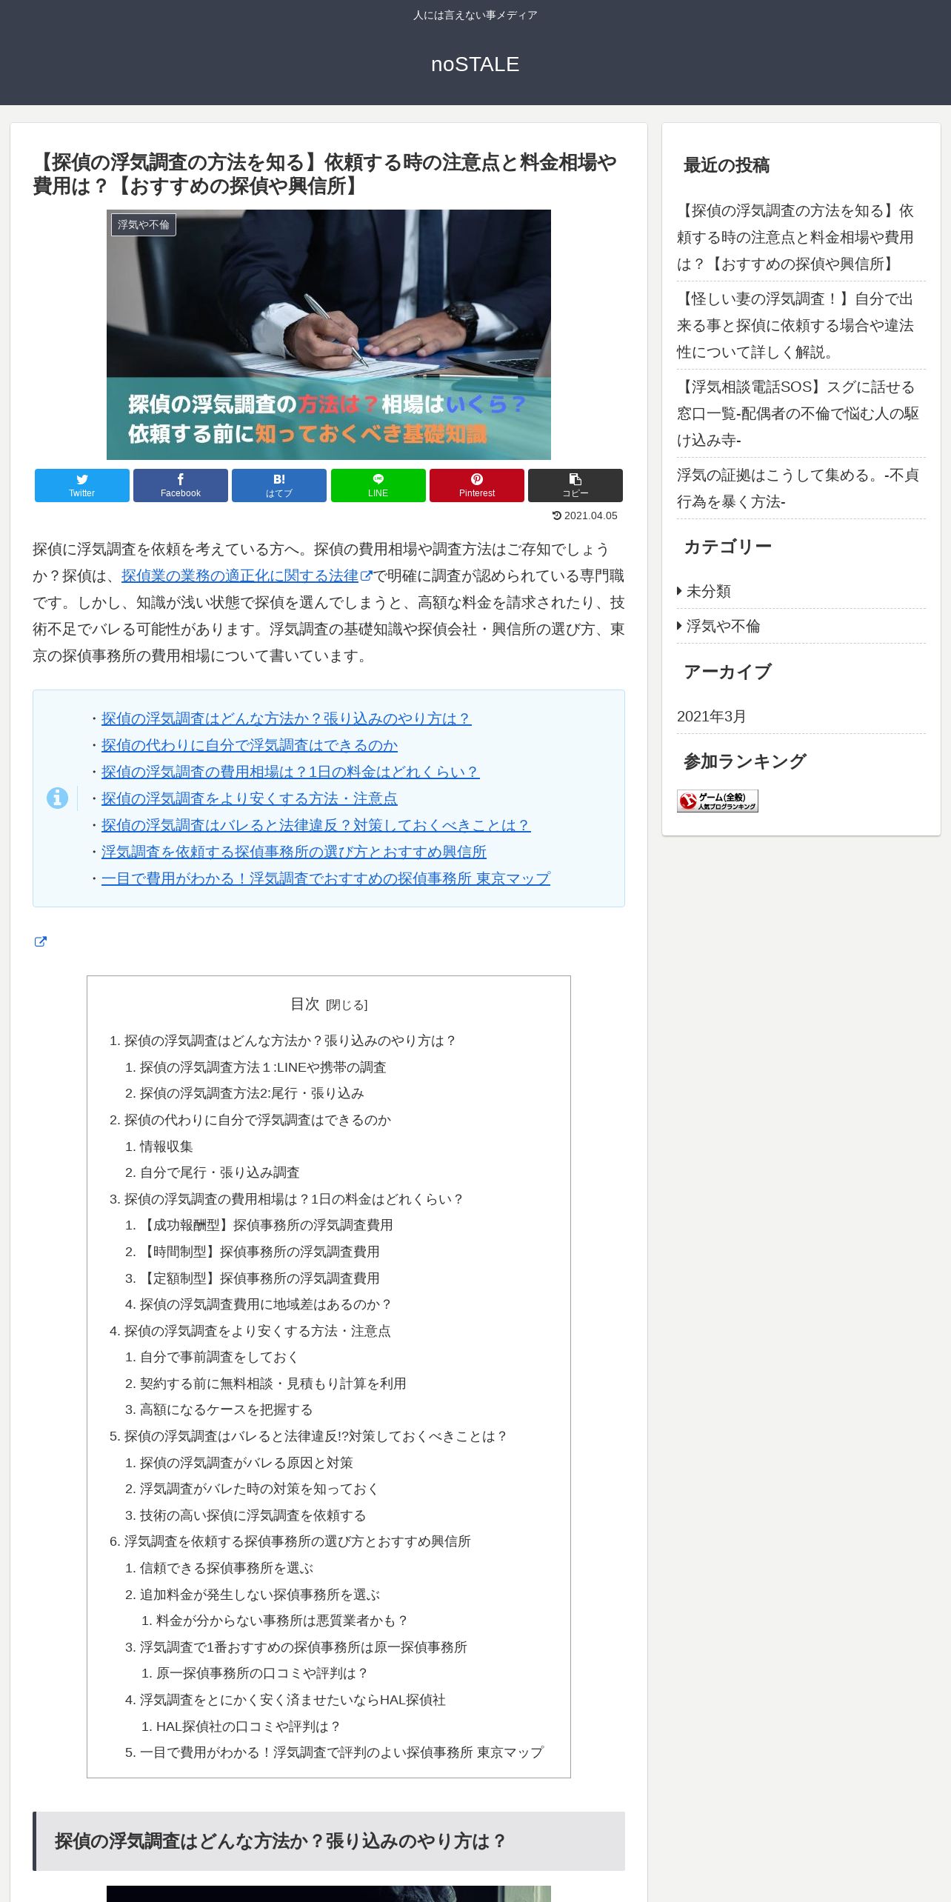Viewport: 951px width, 1902px height.
Task: Jump to 探偵の浮気調査をより安くする方法 in the info box
Action: [x=250, y=798]
